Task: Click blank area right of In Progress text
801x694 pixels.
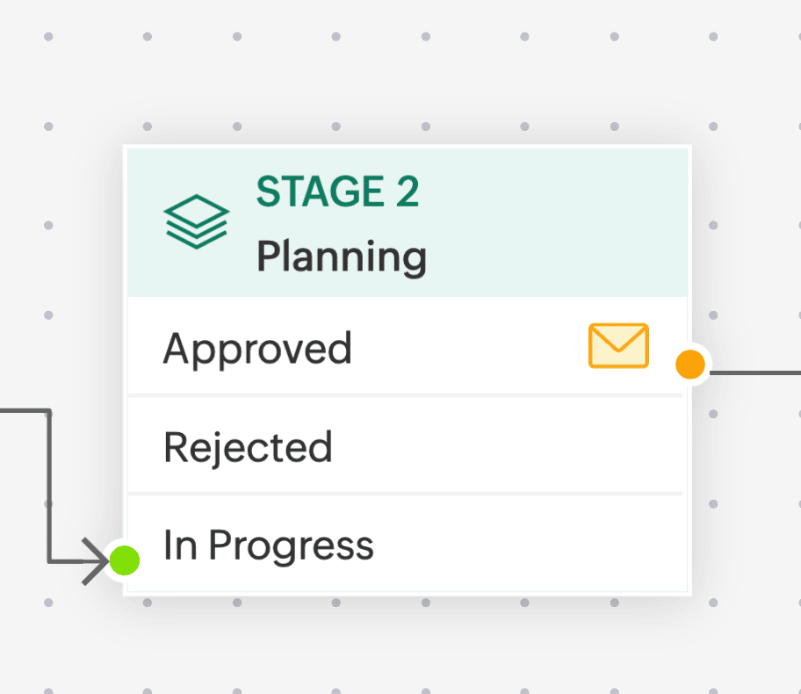Action: [x=545, y=546]
